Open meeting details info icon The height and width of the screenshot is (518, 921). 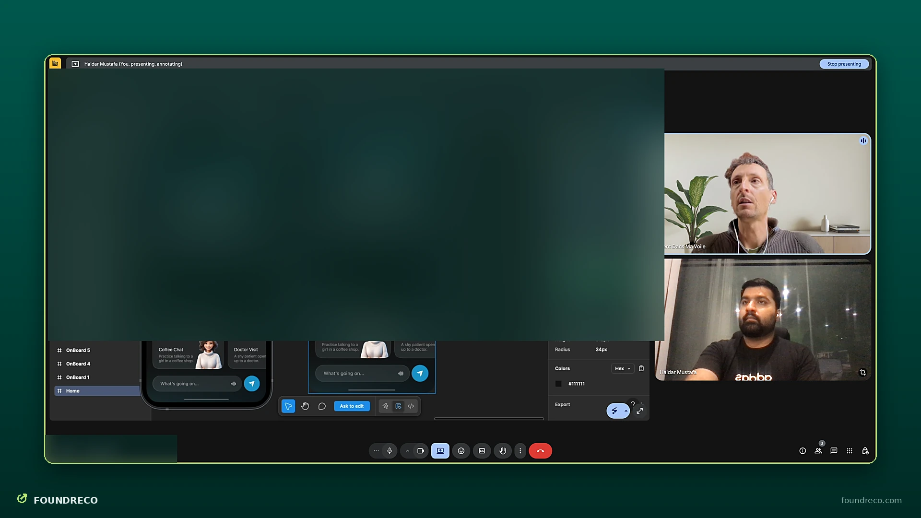(803, 451)
